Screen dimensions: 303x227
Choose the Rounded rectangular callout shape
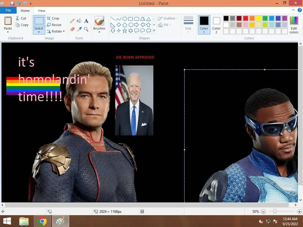(x=137, y=30)
